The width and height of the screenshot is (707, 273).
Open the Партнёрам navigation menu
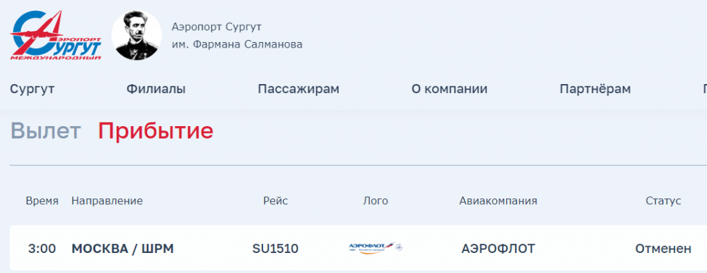click(x=595, y=89)
